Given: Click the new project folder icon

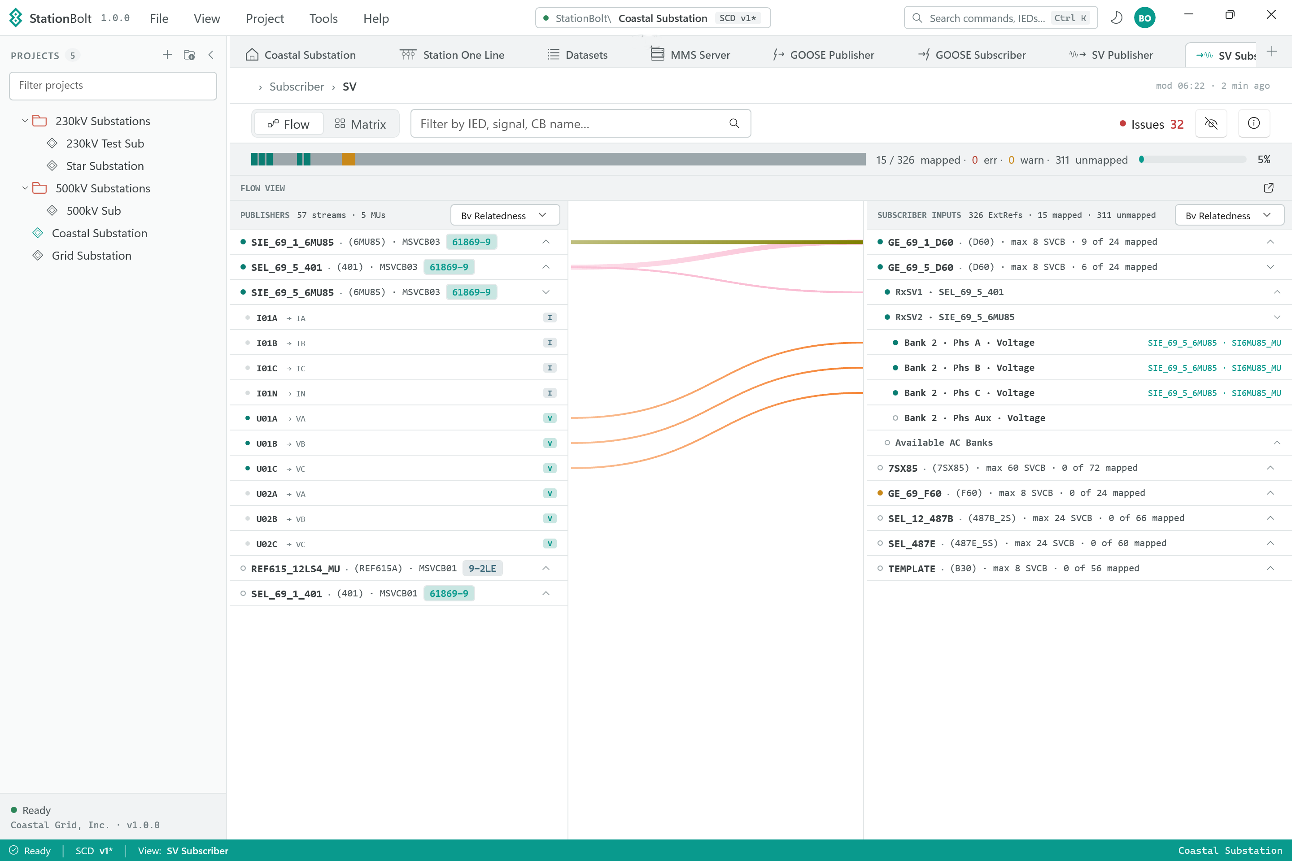Looking at the screenshot, I should pyautogui.click(x=189, y=55).
